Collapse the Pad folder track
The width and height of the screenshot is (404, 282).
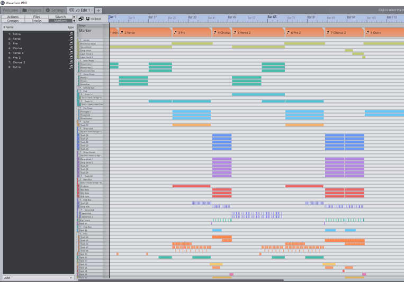(80, 91)
